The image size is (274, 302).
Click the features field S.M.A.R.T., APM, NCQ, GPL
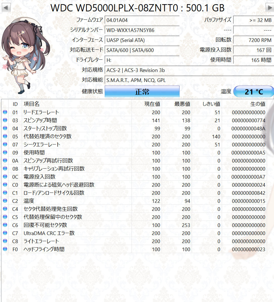tap(189, 80)
